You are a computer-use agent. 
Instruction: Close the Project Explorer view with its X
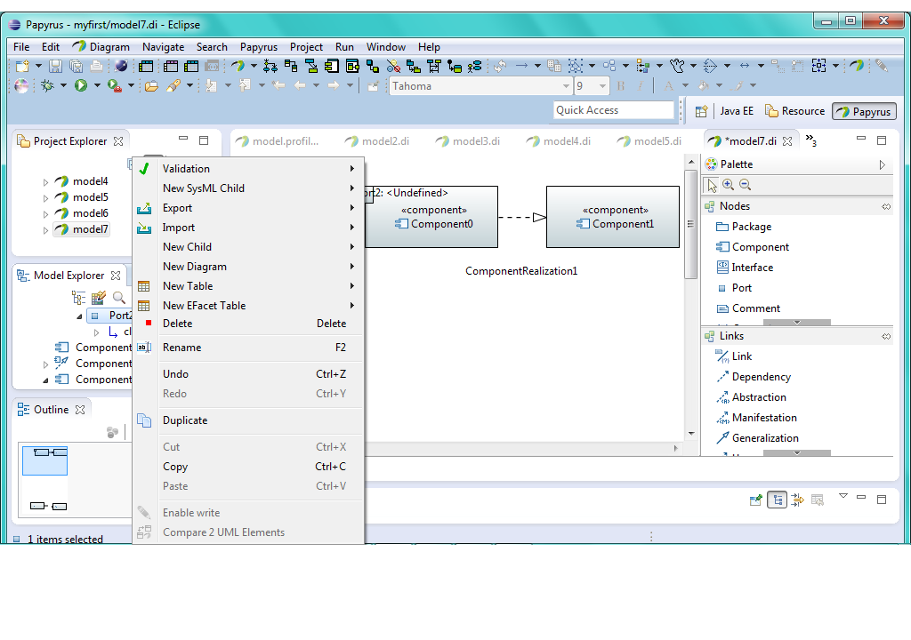(118, 141)
